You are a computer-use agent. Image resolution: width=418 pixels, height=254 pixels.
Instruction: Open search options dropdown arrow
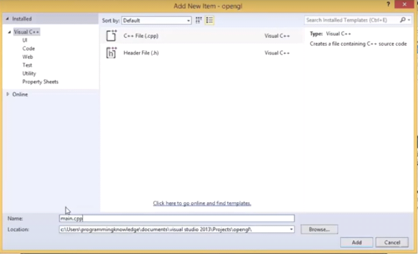(x=409, y=20)
